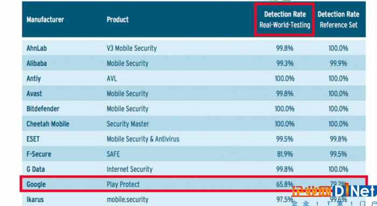This screenshot has width=377, height=206.
Task: Click the F-Secure SAFE product cell
Action: [113, 154]
